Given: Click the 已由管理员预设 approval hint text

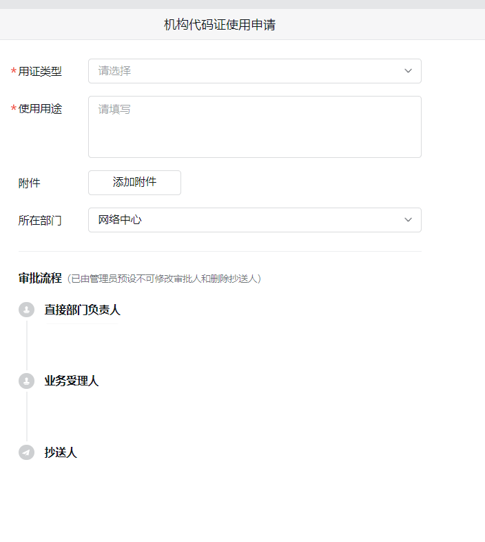Looking at the screenshot, I should 164,279.
